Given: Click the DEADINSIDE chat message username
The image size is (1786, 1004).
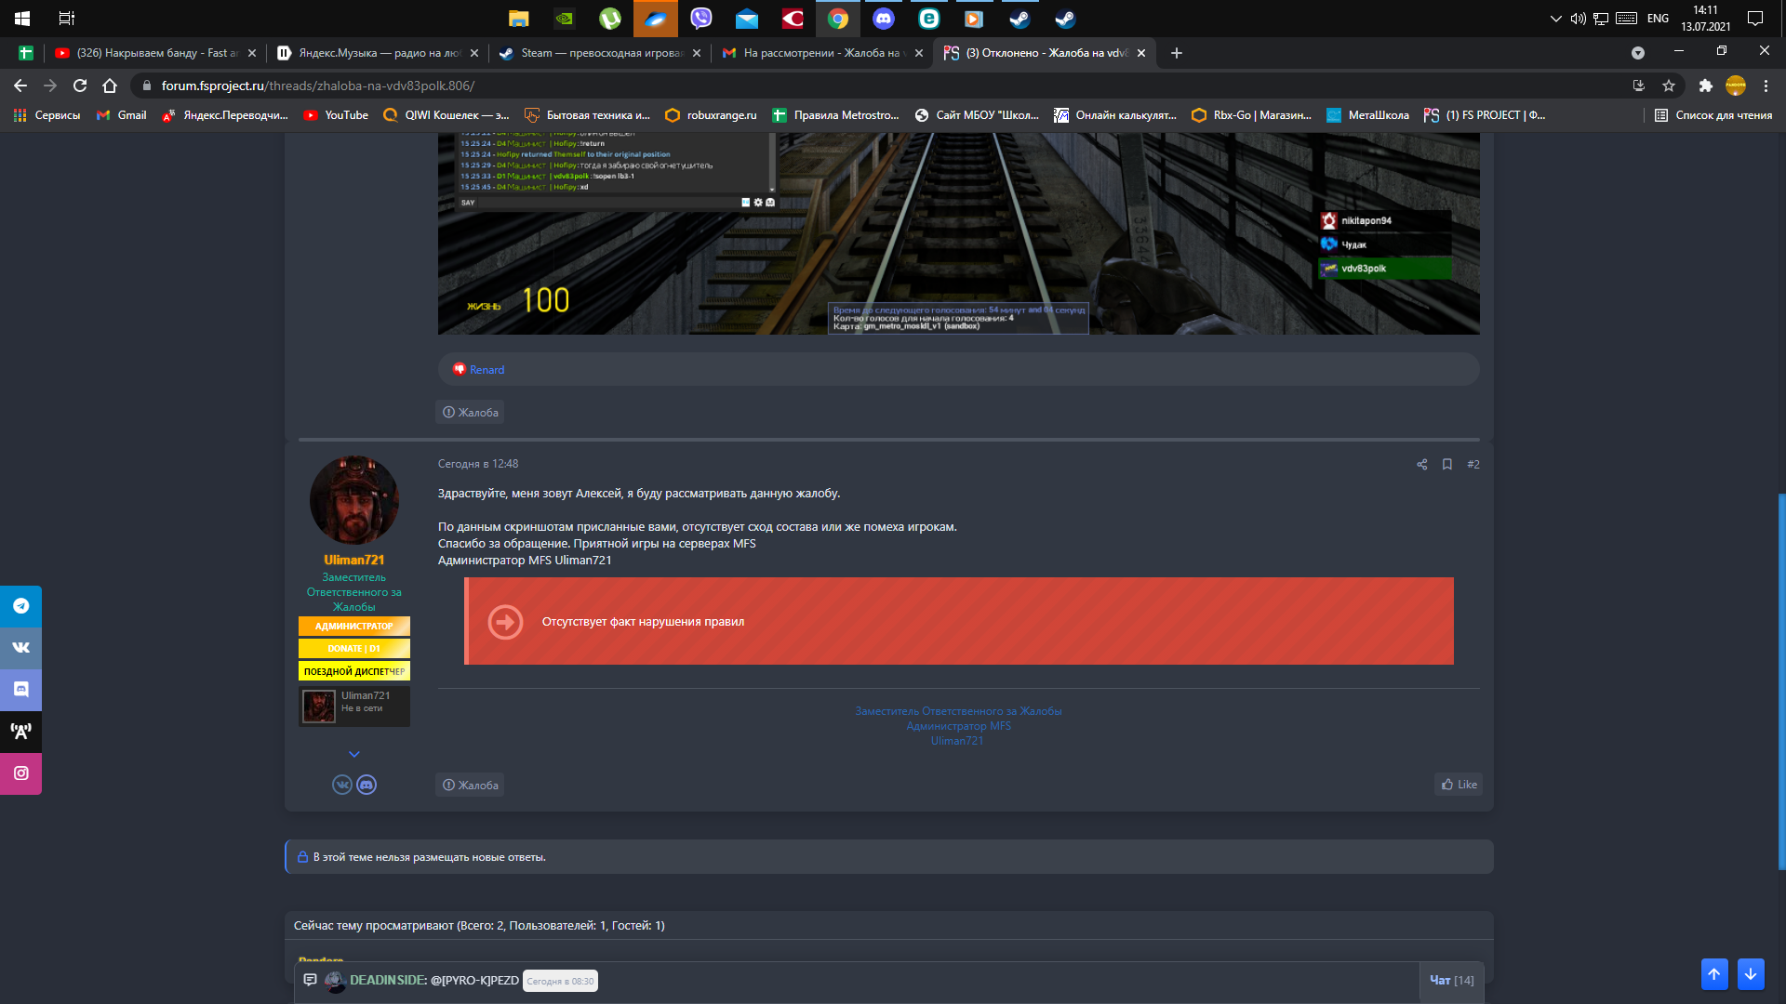Looking at the screenshot, I should [388, 980].
